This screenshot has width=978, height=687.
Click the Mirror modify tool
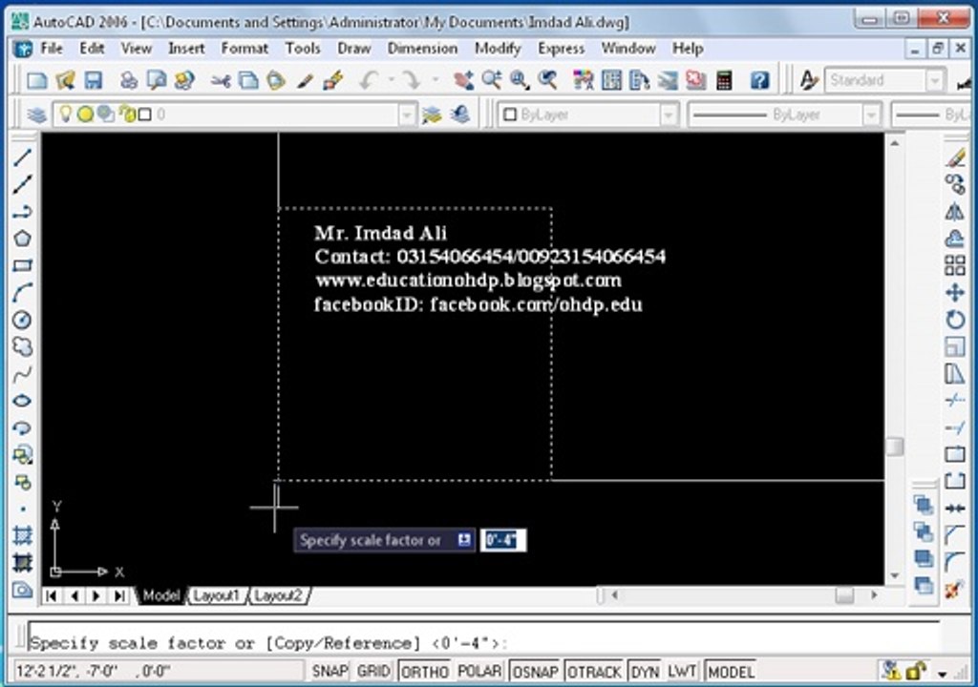click(x=955, y=211)
